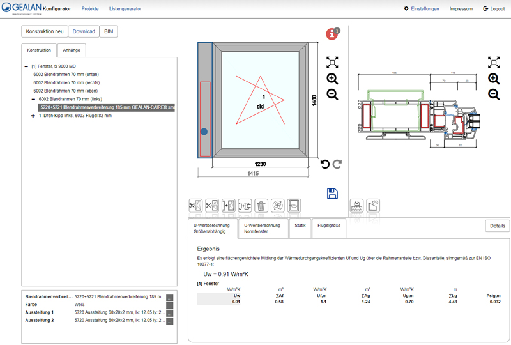Open Farbe Weiß options via ellipsis button
This screenshot has width=511, height=345.
click(x=170, y=305)
